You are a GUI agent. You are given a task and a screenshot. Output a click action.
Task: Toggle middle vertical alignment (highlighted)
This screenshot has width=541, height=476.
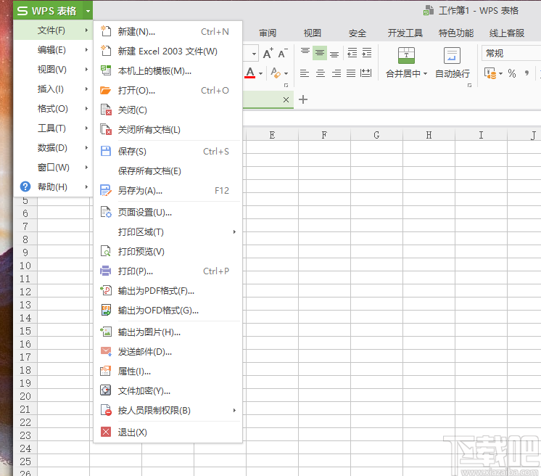(320, 53)
